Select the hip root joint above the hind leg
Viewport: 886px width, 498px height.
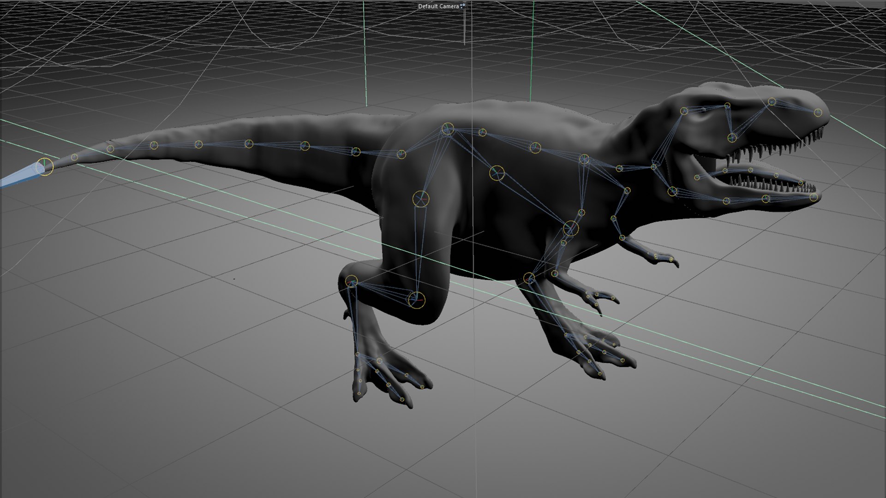448,129
